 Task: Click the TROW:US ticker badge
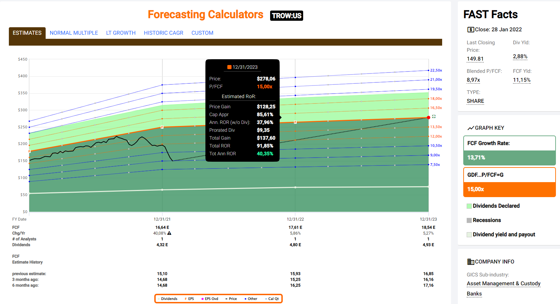pos(286,16)
